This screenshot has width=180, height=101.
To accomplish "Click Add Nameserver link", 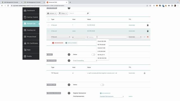I will 105,93.
